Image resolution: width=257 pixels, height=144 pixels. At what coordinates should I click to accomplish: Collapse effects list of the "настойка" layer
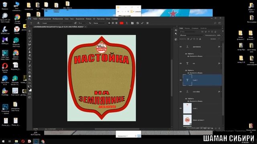point(221,92)
